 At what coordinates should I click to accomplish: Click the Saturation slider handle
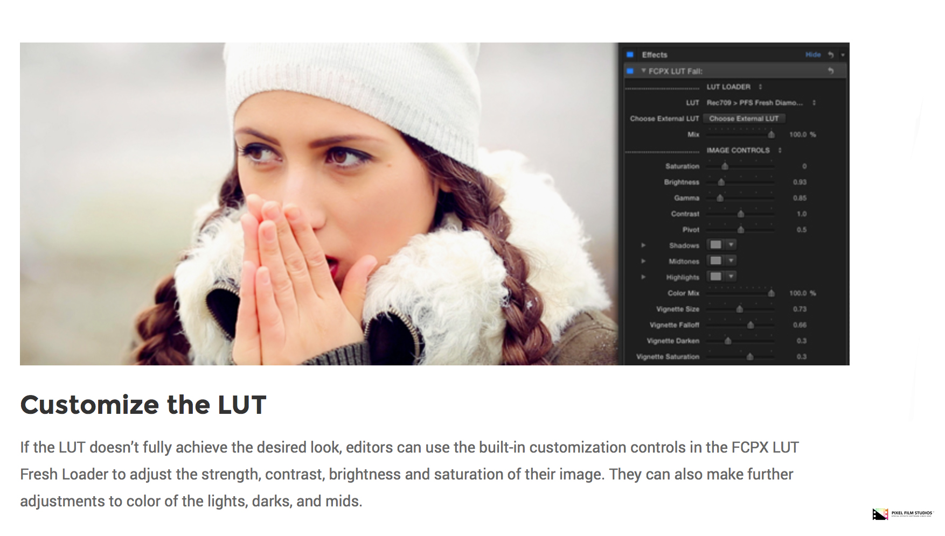725,166
